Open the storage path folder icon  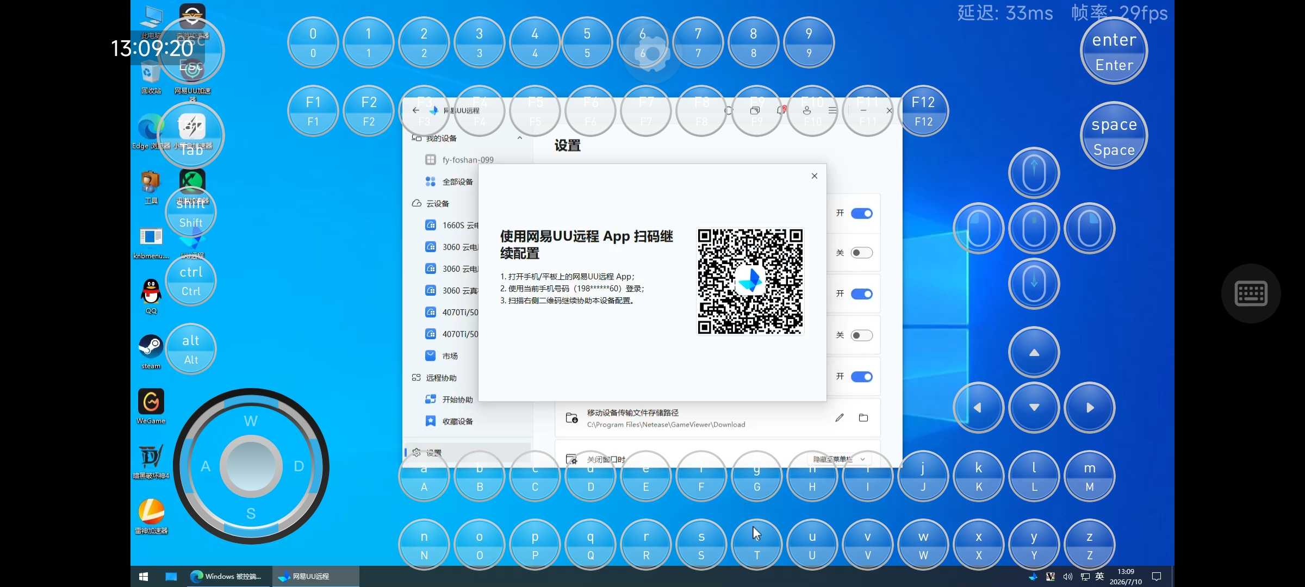point(863,417)
